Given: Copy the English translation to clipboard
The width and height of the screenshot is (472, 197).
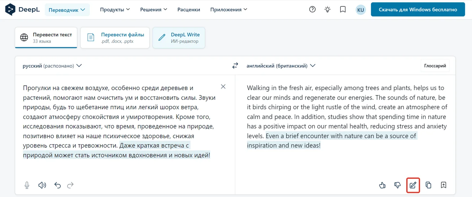Looking at the screenshot, I should [x=429, y=185].
